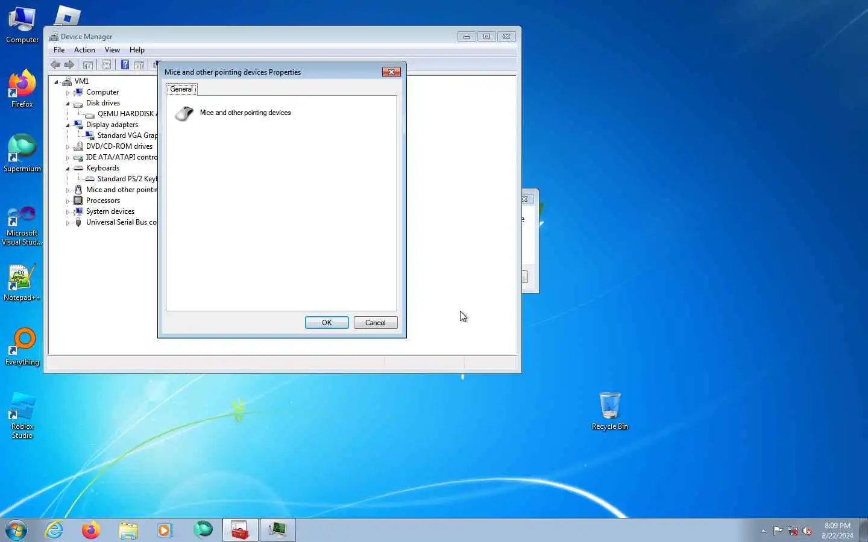Open the File menu

coord(59,50)
